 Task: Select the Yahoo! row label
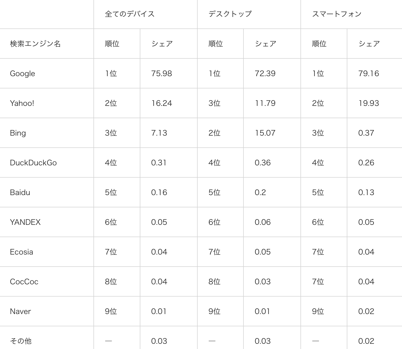coord(22,103)
